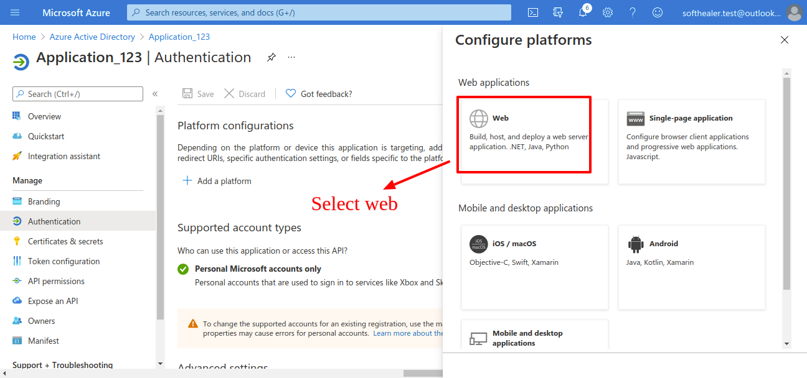Close the Configure platforms panel

(785, 40)
